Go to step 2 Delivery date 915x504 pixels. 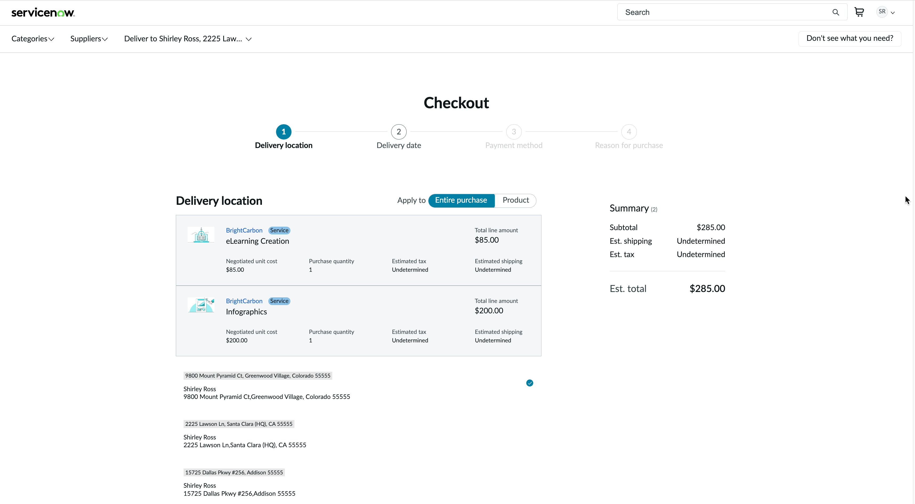[x=399, y=132]
